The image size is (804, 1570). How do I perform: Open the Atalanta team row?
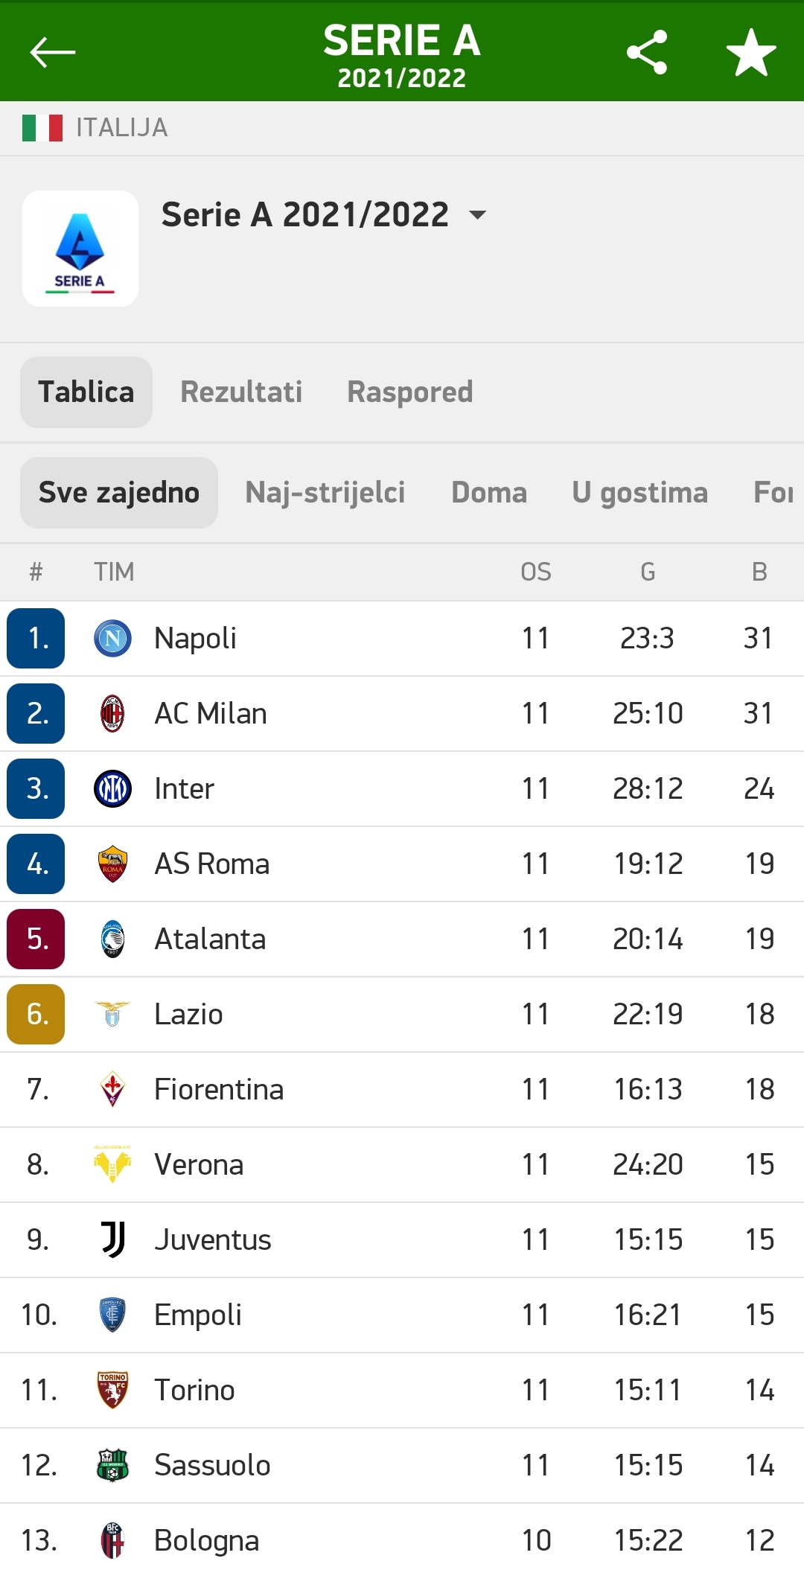point(402,939)
